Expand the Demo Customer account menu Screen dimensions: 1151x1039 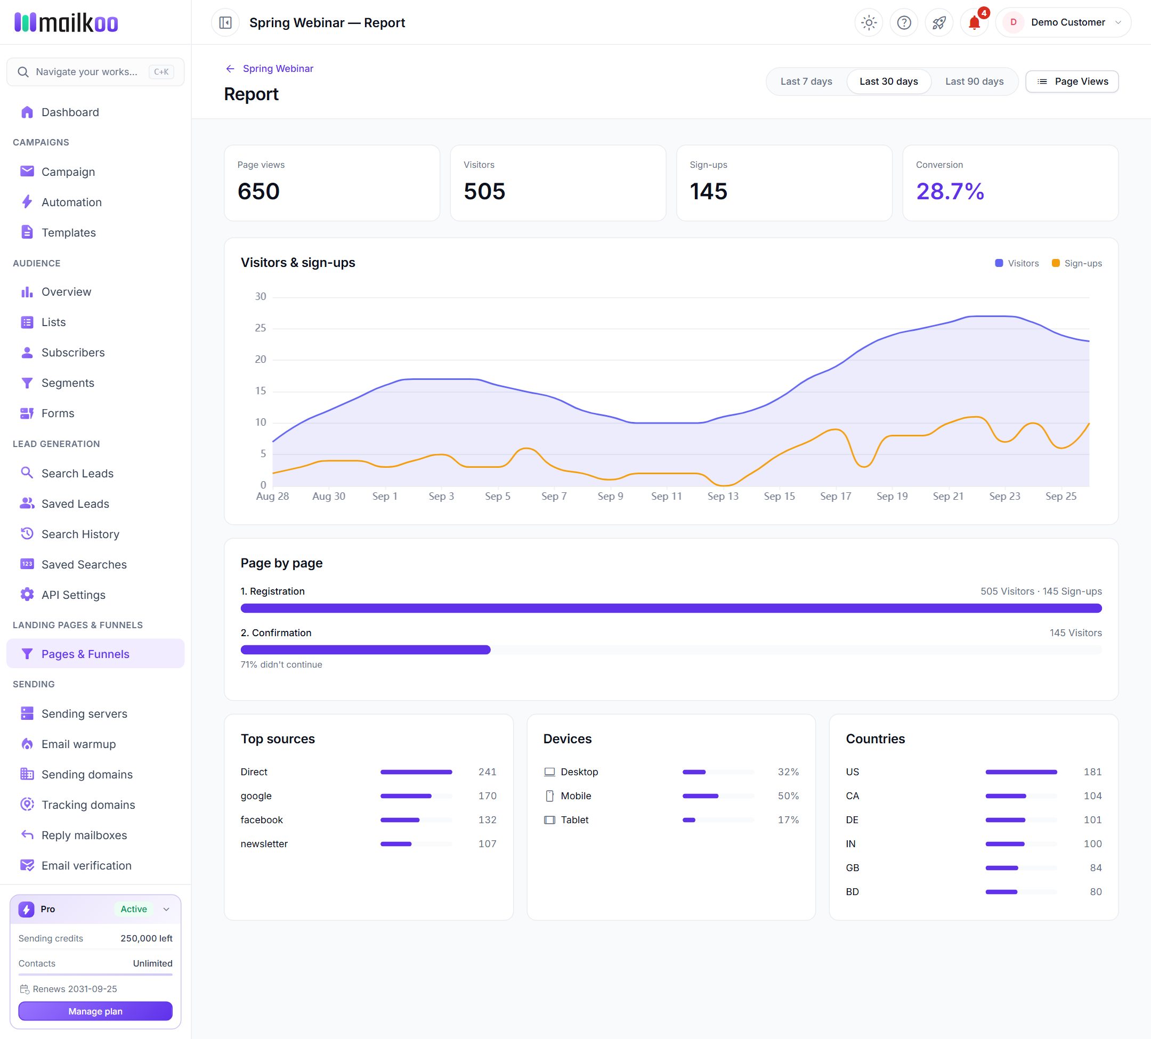pyautogui.click(x=1063, y=22)
